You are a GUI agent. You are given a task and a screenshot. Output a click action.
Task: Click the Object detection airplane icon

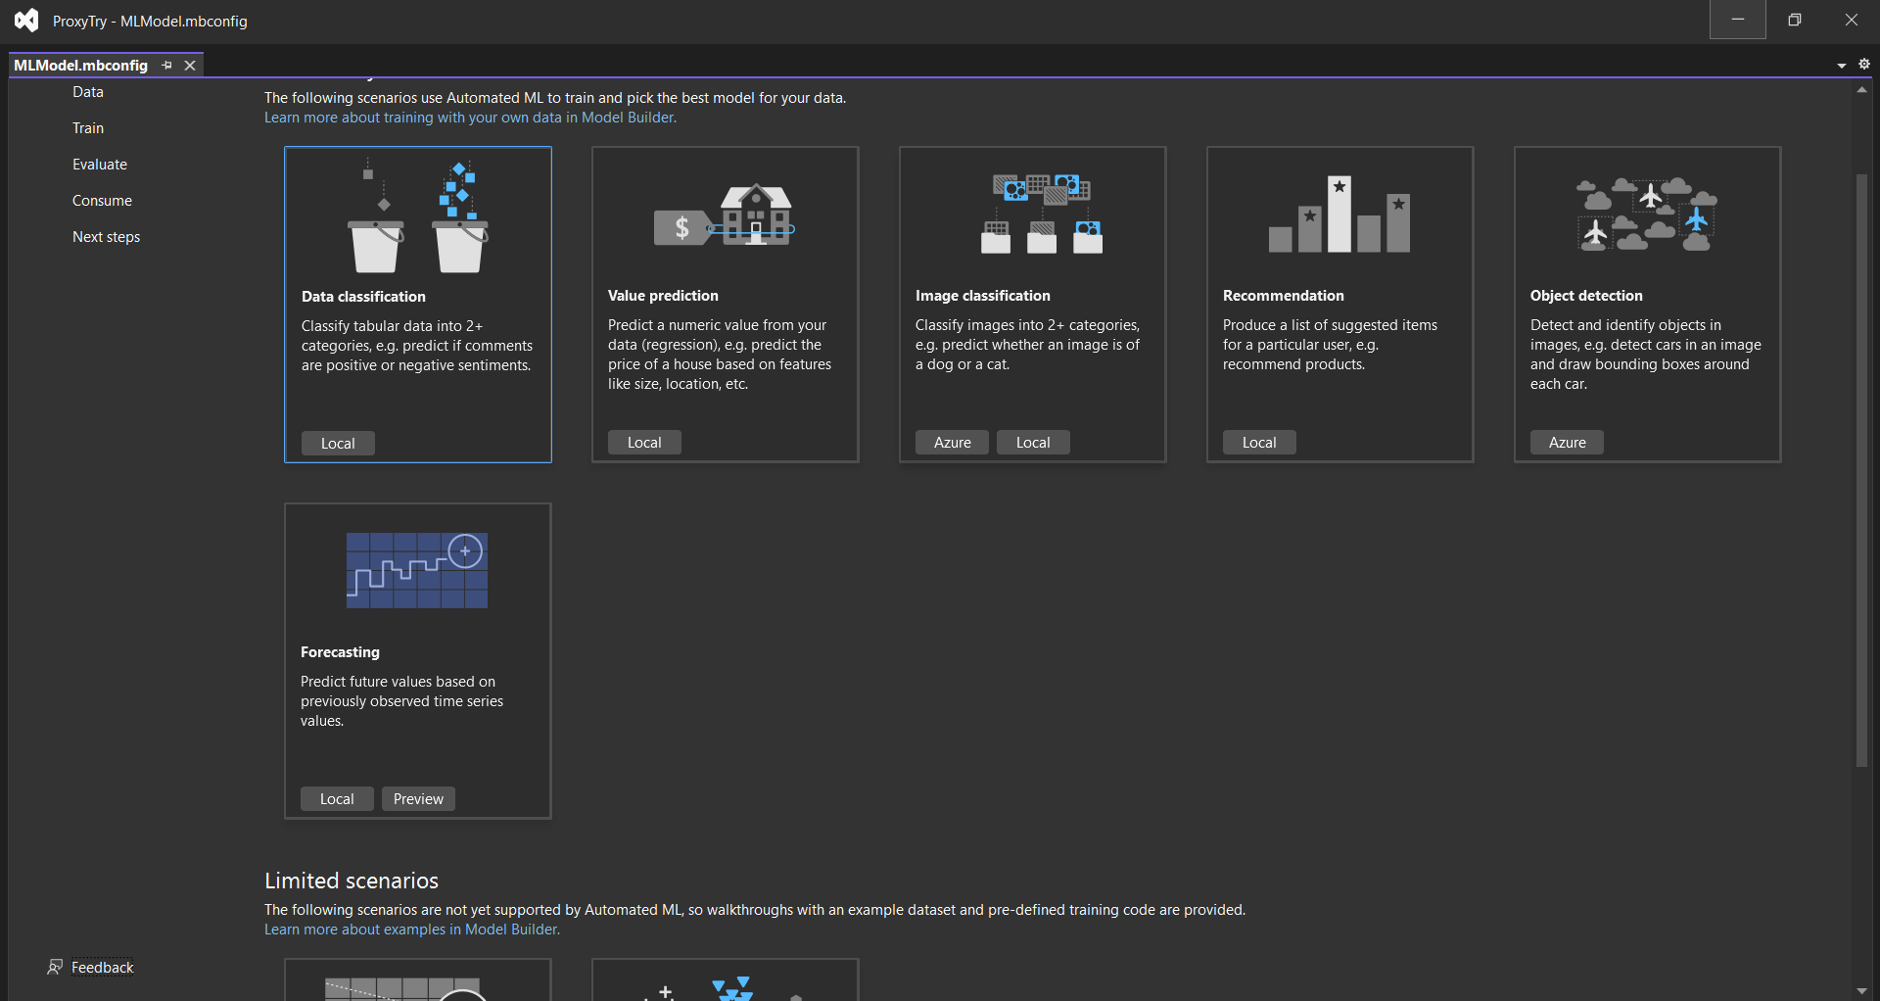(x=1646, y=214)
